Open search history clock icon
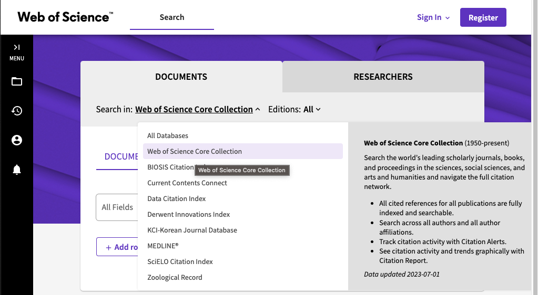Image resolution: width=538 pixels, height=295 pixels. pyautogui.click(x=17, y=111)
